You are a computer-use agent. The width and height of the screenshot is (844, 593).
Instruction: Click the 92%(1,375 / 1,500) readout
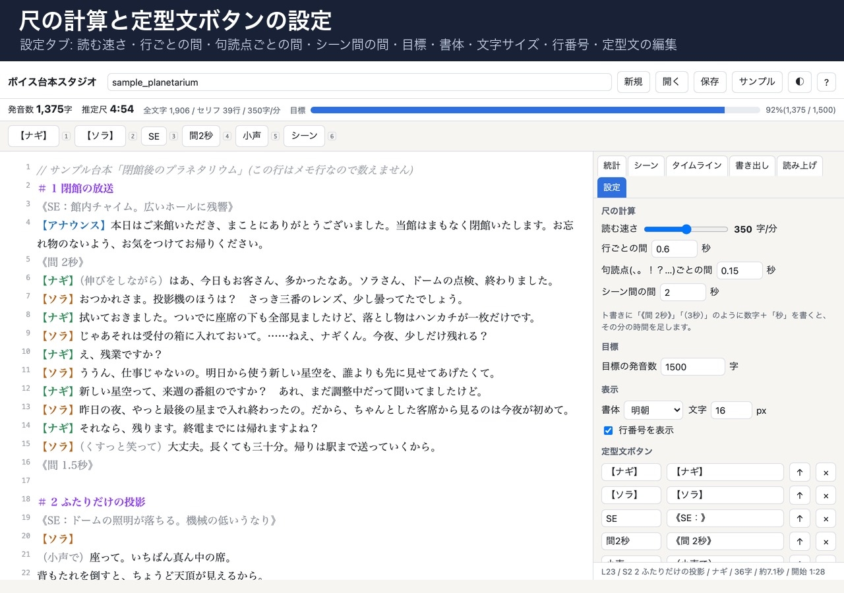tap(800, 110)
